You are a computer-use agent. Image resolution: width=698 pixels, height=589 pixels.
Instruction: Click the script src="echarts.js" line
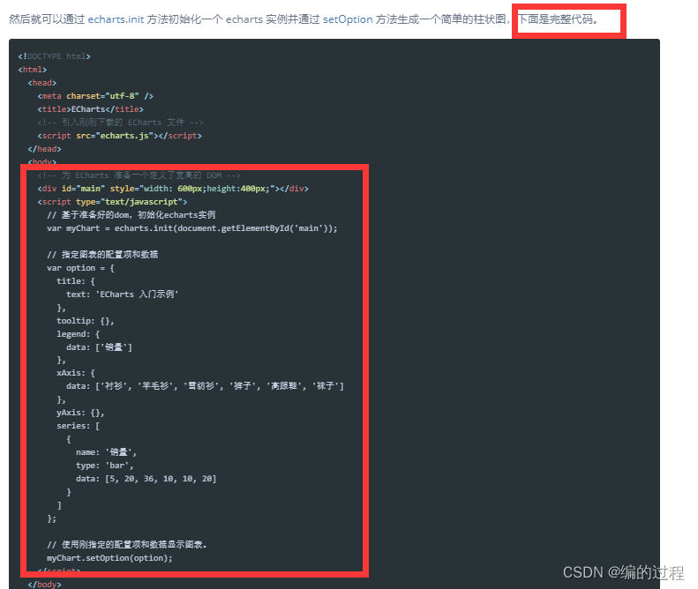click(x=119, y=136)
